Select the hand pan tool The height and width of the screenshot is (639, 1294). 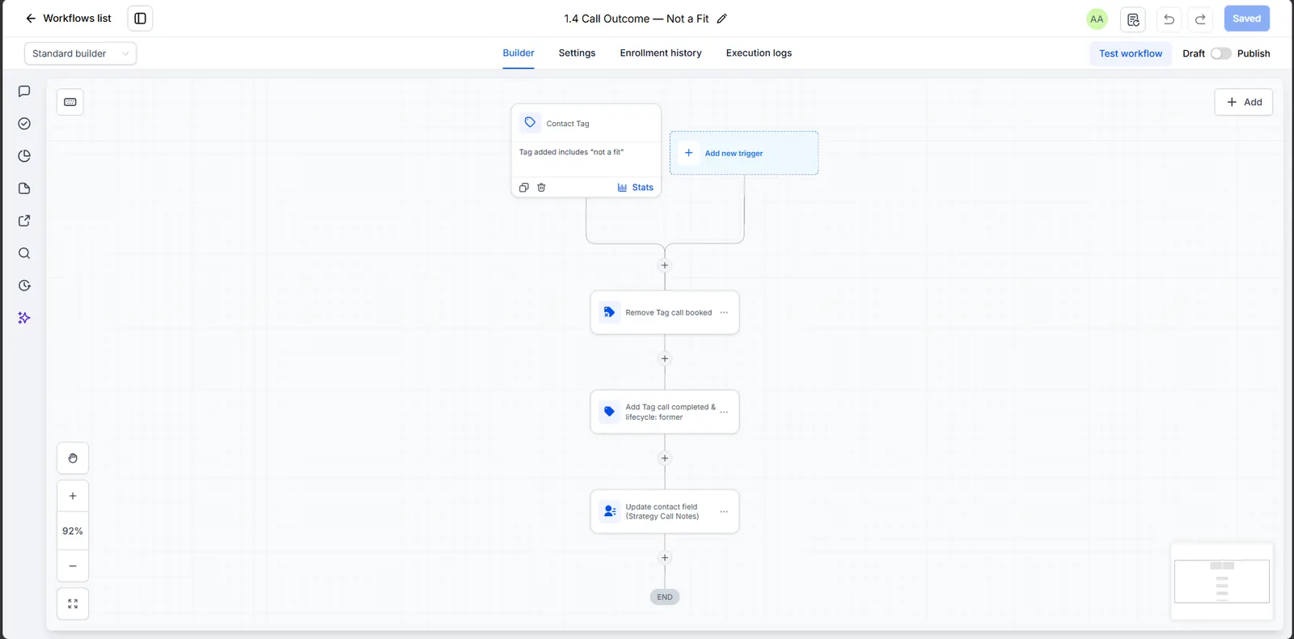[x=73, y=459]
